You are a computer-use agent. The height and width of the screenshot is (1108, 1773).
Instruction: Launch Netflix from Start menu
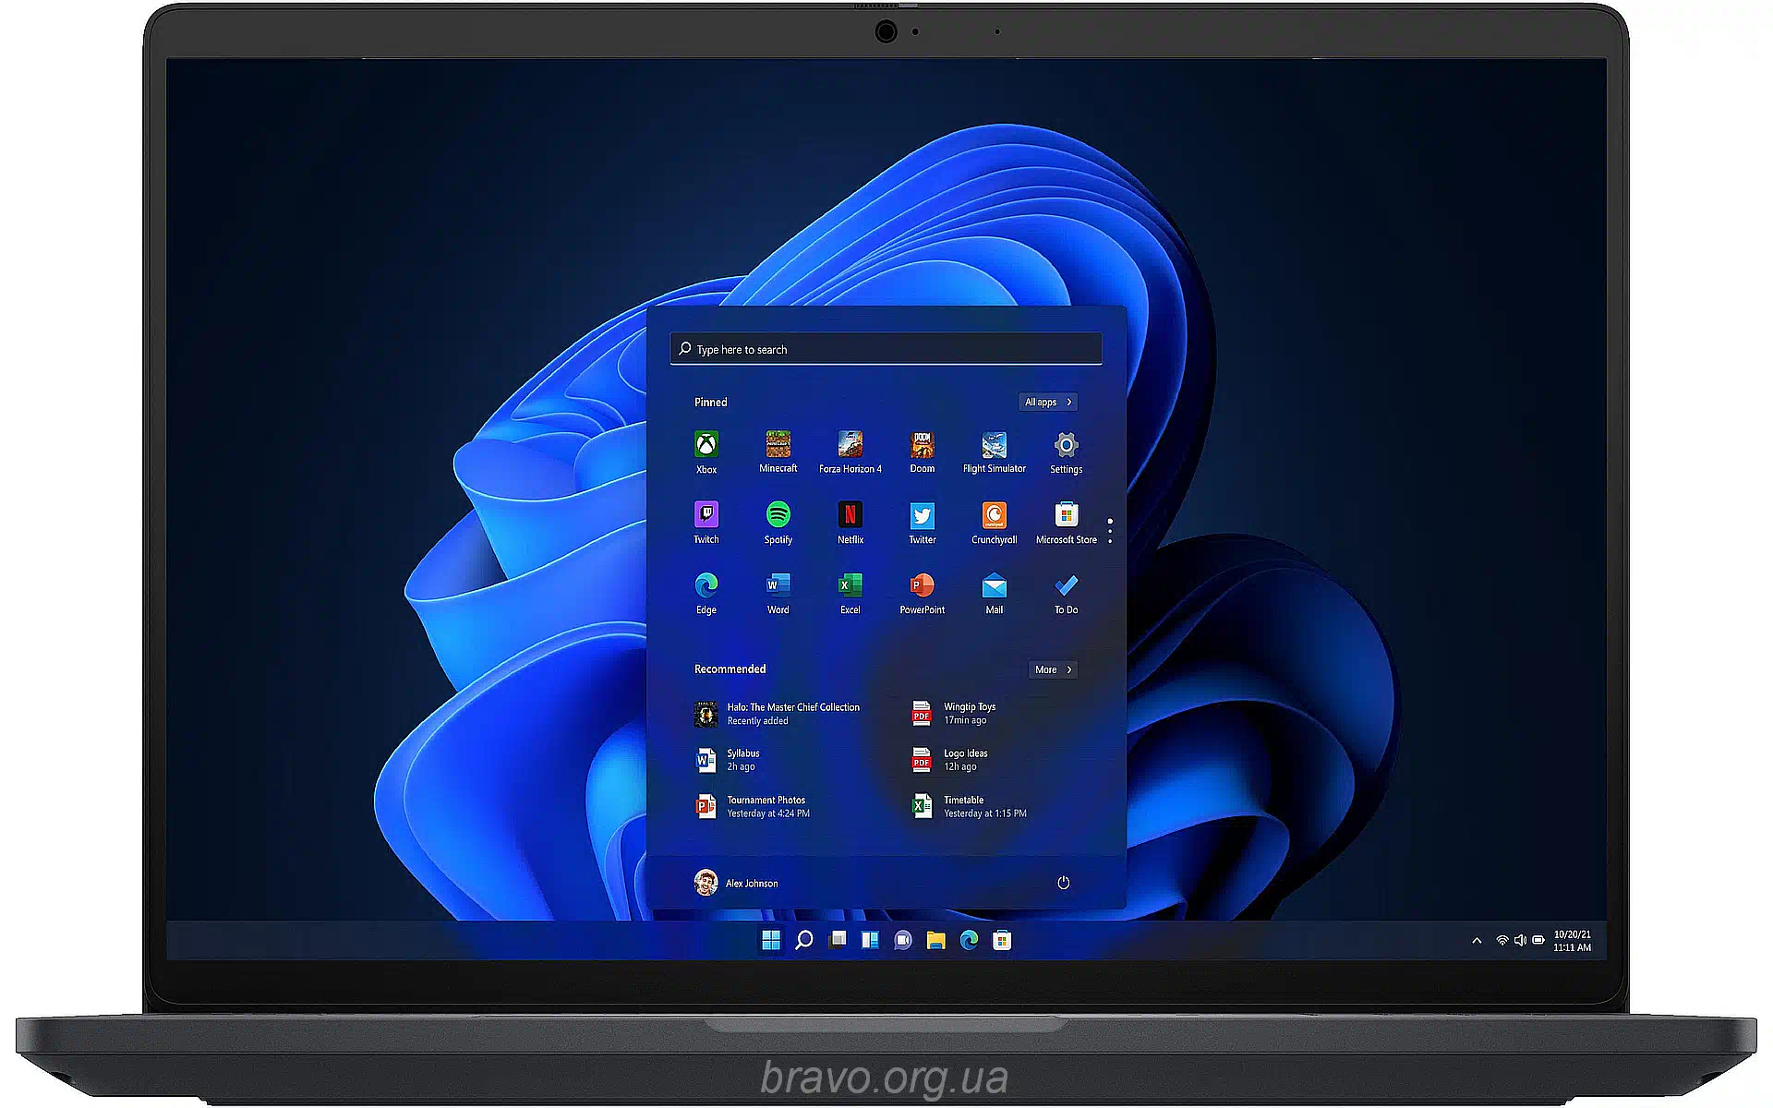(x=850, y=515)
